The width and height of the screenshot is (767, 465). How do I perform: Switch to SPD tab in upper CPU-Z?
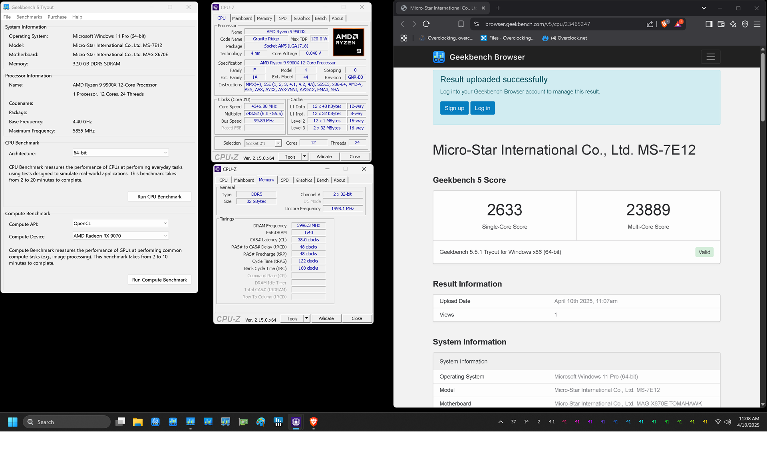pos(282,18)
